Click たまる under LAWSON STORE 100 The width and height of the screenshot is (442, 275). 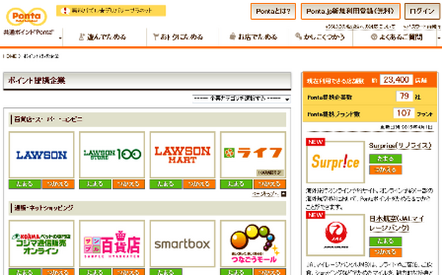(x=95, y=184)
